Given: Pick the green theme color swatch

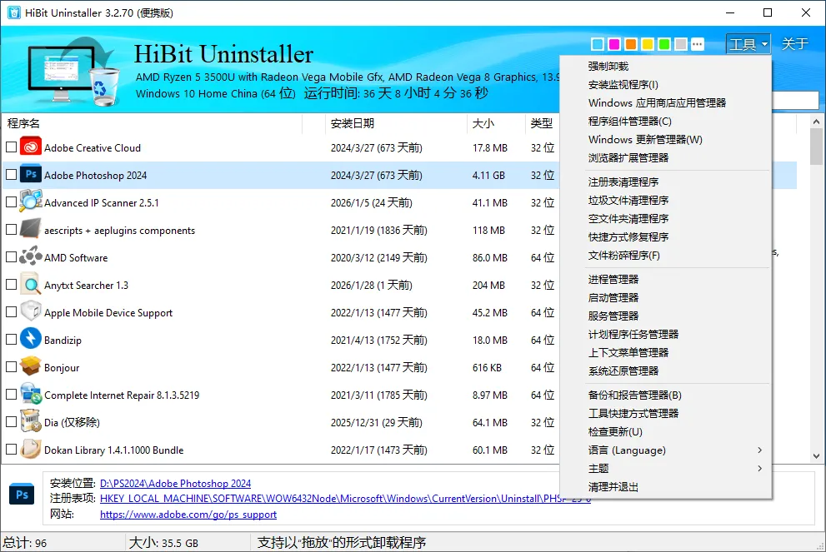Looking at the screenshot, I should (x=664, y=44).
